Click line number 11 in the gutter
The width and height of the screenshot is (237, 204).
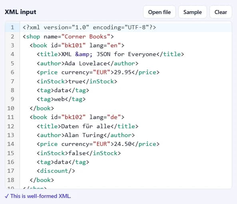click(11, 117)
